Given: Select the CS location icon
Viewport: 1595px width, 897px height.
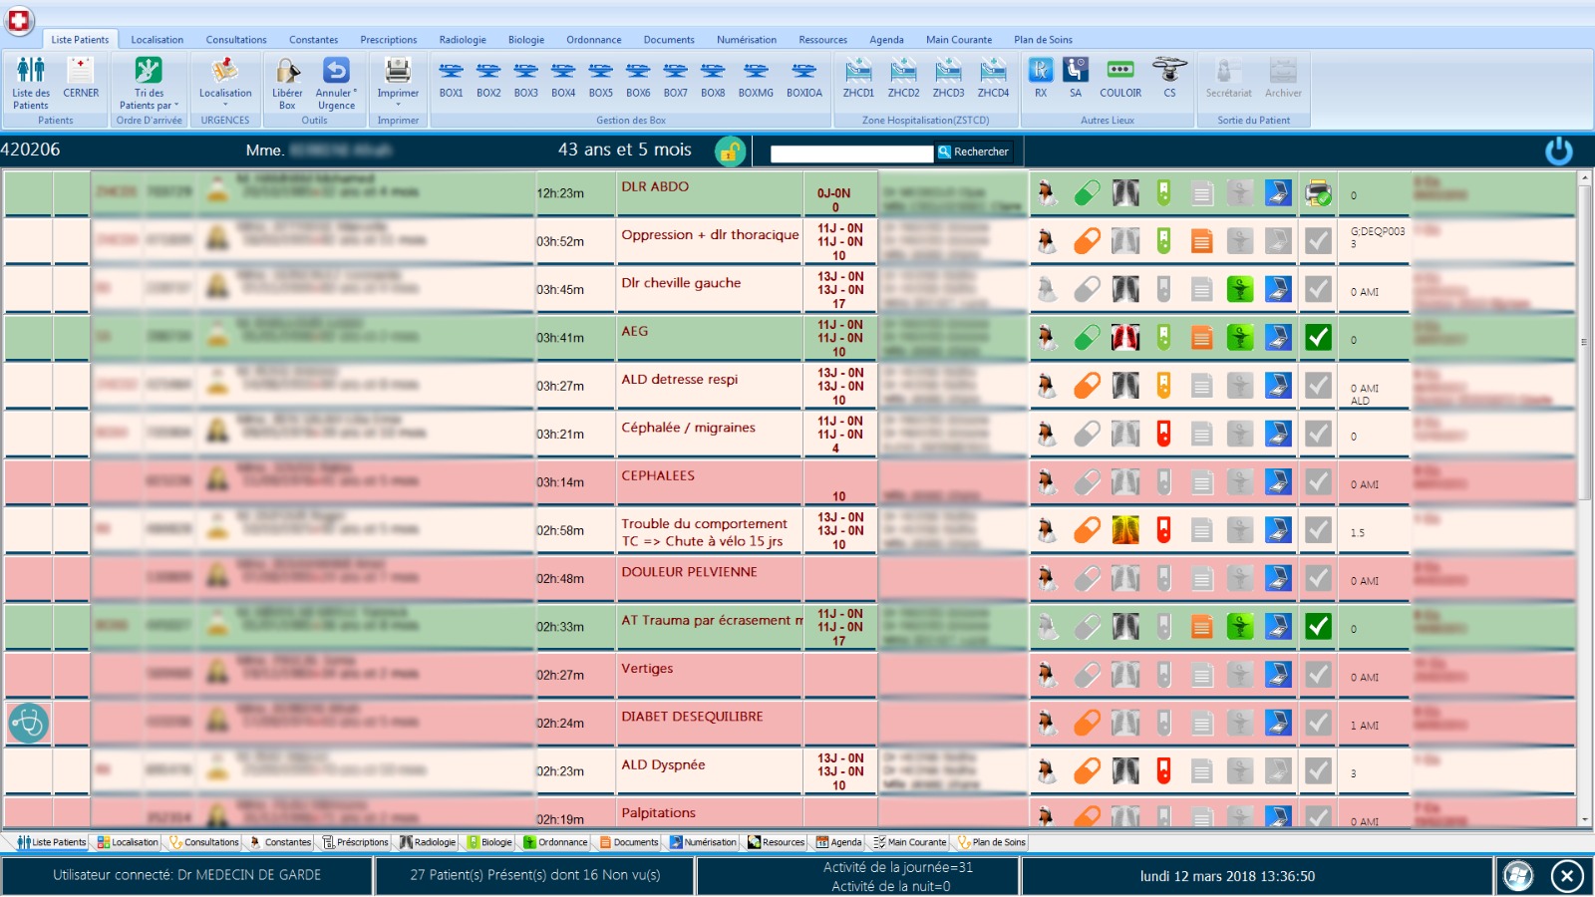Looking at the screenshot, I should point(1169,79).
